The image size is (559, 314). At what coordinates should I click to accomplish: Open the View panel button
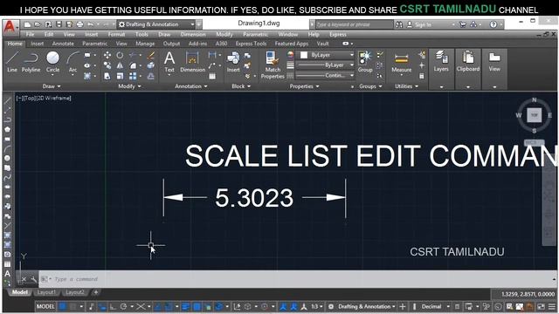tap(494, 69)
